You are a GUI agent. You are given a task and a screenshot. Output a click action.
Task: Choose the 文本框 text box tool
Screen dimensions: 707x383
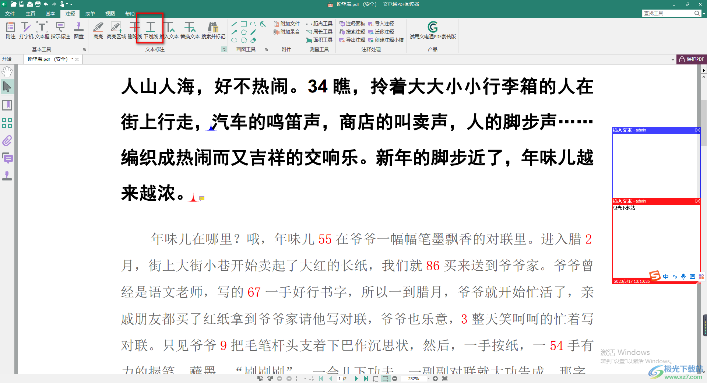pyautogui.click(x=42, y=30)
